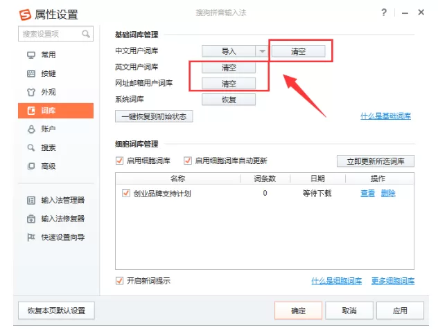Click 一键恢复到初始状态 button
The image size is (438, 330).
coord(154,116)
